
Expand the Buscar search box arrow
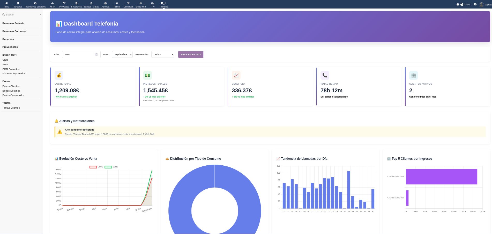[40, 15]
